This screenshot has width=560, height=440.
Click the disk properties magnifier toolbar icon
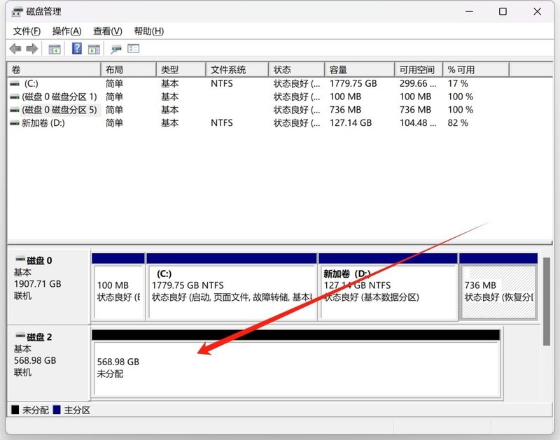click(x=115, y=48)
